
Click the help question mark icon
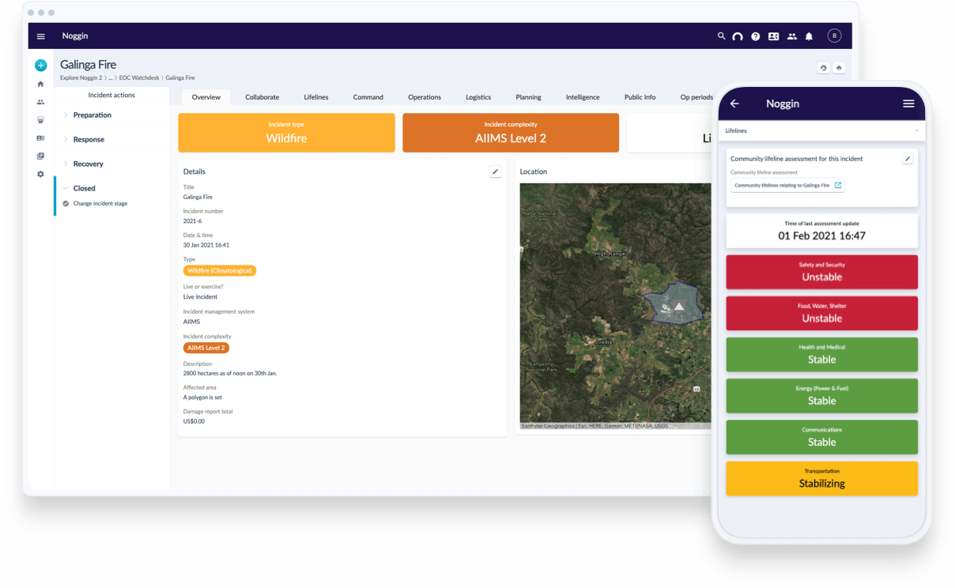pos(756,36)
